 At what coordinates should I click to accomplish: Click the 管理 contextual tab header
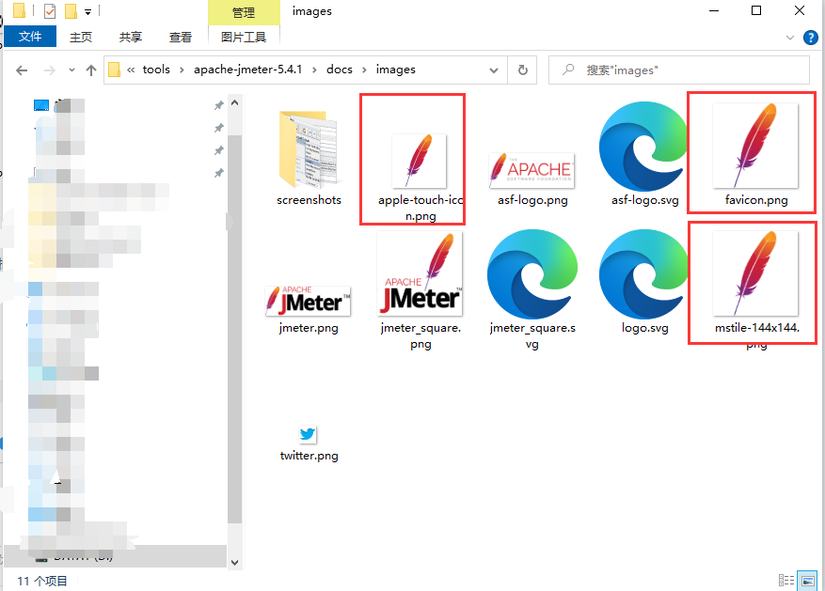click(x=244, y=12)
